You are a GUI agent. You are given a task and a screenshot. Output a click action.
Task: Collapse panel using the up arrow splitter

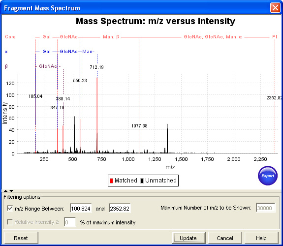(5, 191)
